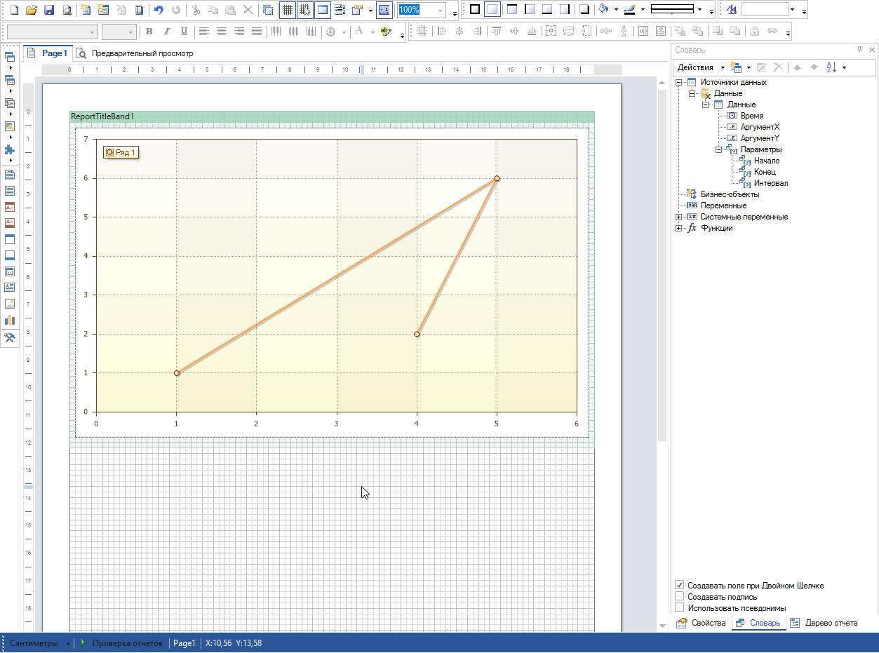Enable the Создавать подпись checkbox

pyautogui.click(x=679, y=596)
